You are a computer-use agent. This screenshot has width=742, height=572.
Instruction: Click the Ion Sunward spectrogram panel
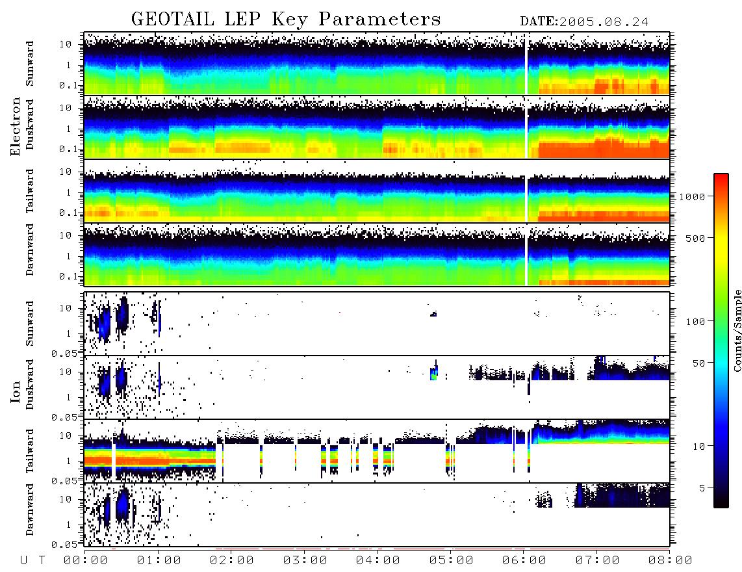pyautogui.click(x=377, y=324)
